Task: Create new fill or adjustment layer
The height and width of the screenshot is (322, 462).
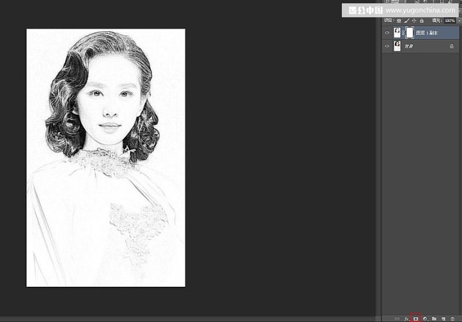Action: (x=425, y=319)
